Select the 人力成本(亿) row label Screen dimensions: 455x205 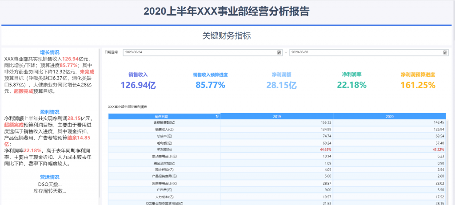[x=164, y=197]
